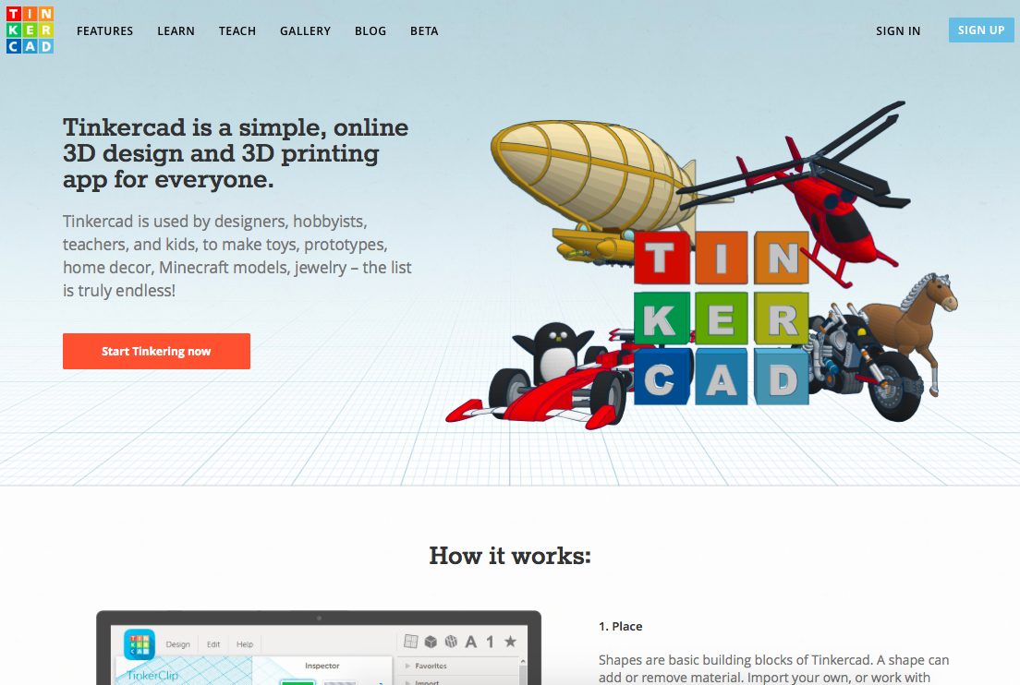Open the holes sphere icon
Viewport: 1020px width, 685px height.
pyautogui.click(x=450, y=640)
